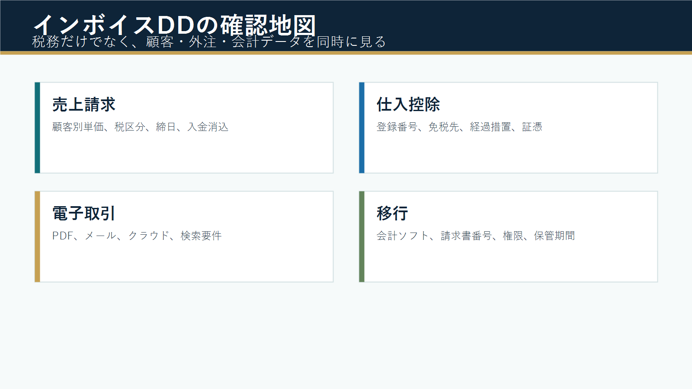Select the text PDF、メール、クラウド、検索要件
Screen dimensions: 692x389
(x=137, y=236)
